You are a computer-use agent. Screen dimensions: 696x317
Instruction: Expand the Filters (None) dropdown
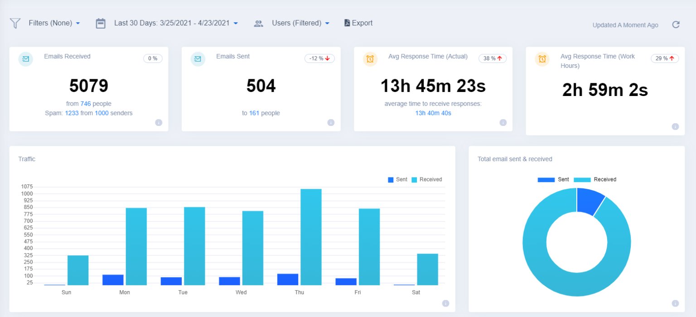54,23
